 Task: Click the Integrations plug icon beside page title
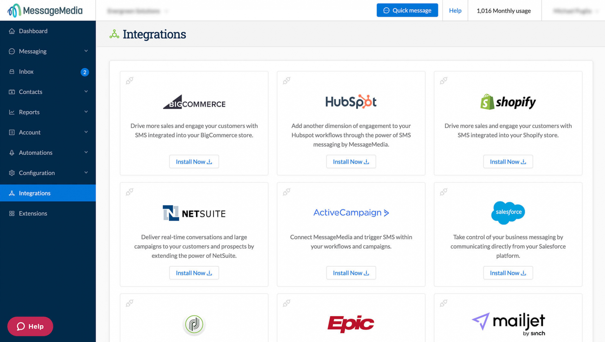tap(114, 34)
